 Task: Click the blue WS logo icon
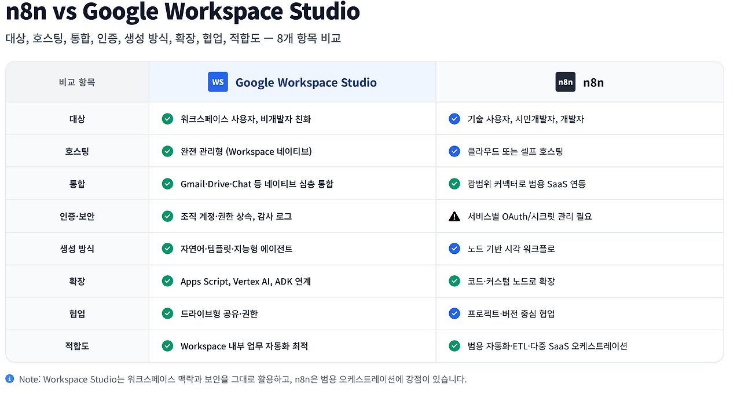[x=218, y=82]
